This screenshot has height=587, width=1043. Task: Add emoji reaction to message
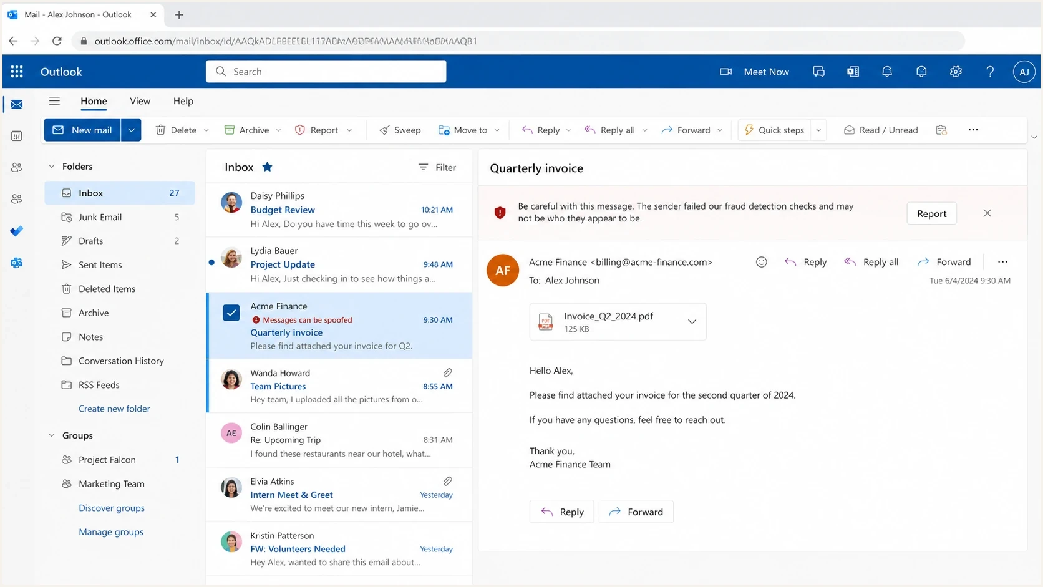coord(761,262)
